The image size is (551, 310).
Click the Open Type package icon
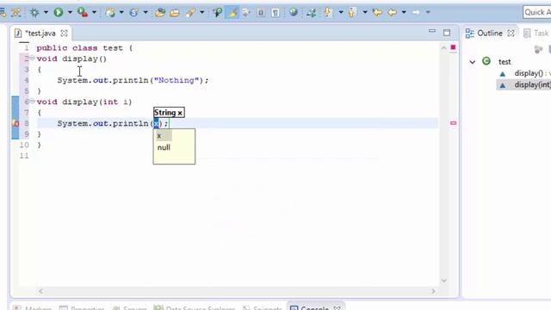click(x=160, y=13)
